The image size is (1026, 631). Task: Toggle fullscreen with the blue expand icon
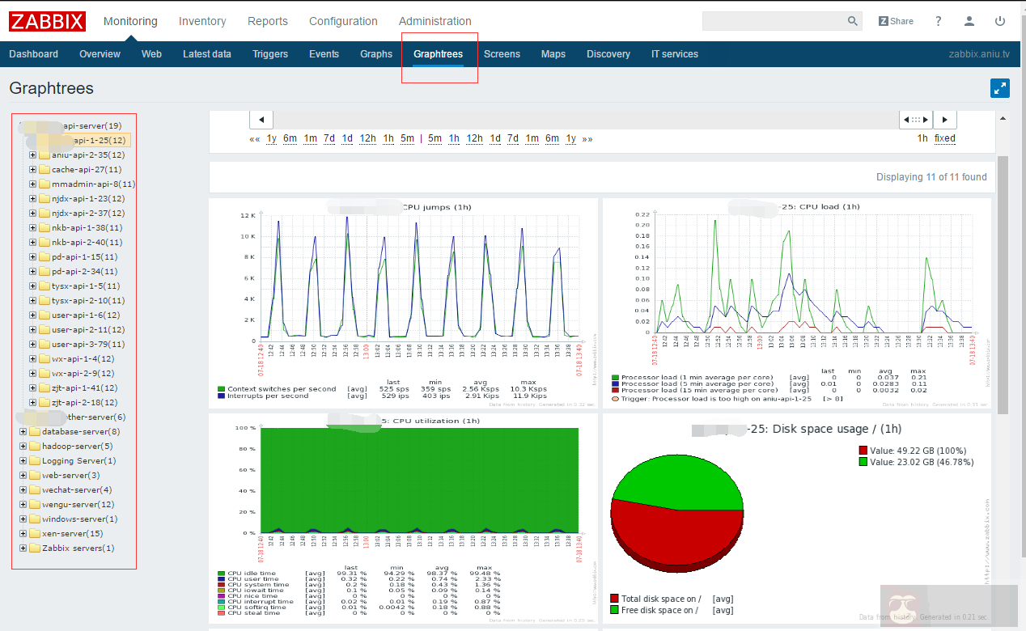point(1000,87)
